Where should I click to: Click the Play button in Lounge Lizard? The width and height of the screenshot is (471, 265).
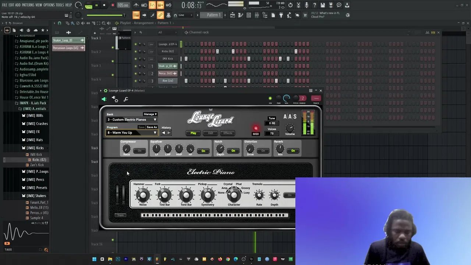193,133
